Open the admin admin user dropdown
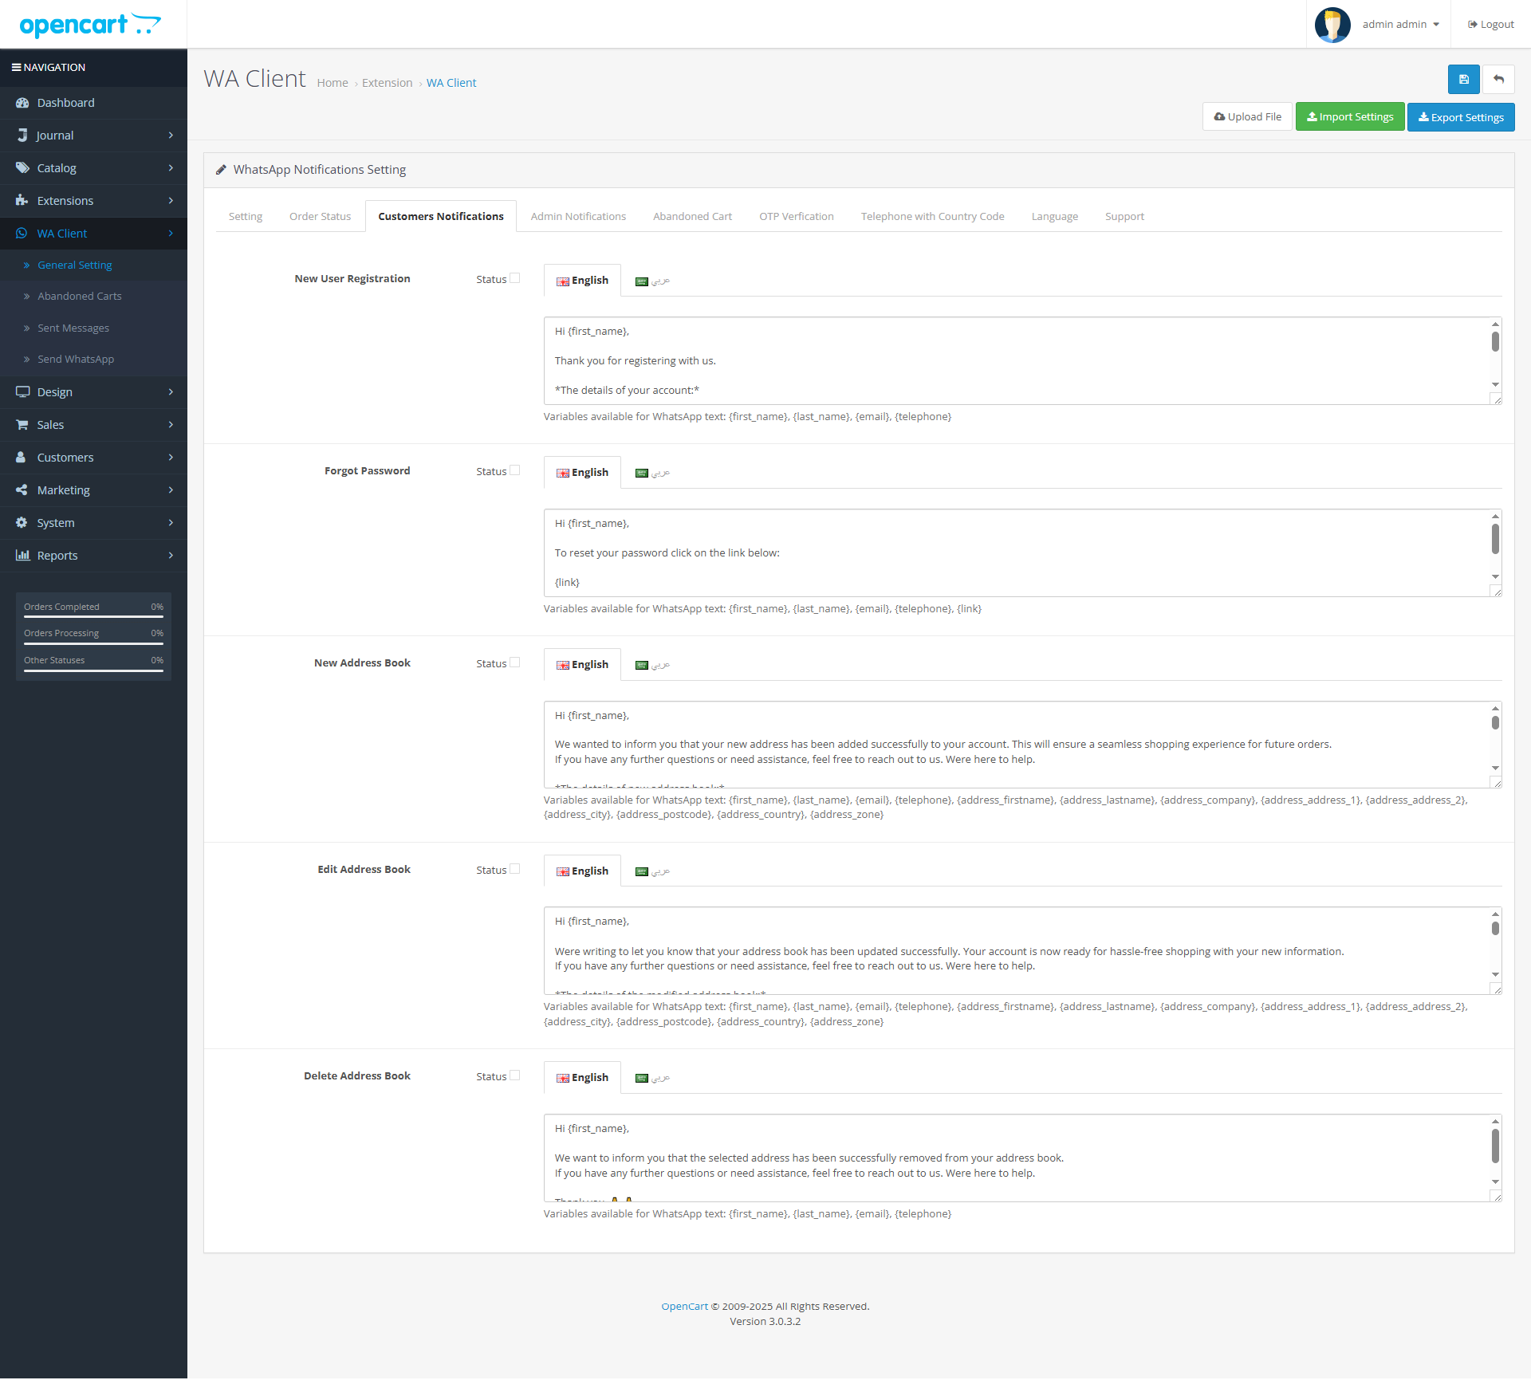Viewport: 1531px width, 1380px height. click(x=1400, y=25)
